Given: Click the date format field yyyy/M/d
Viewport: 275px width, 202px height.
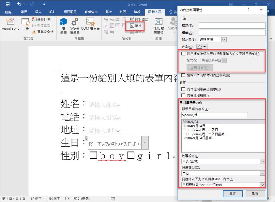Looking at the screenshot, I should click(x=215, y=115).
